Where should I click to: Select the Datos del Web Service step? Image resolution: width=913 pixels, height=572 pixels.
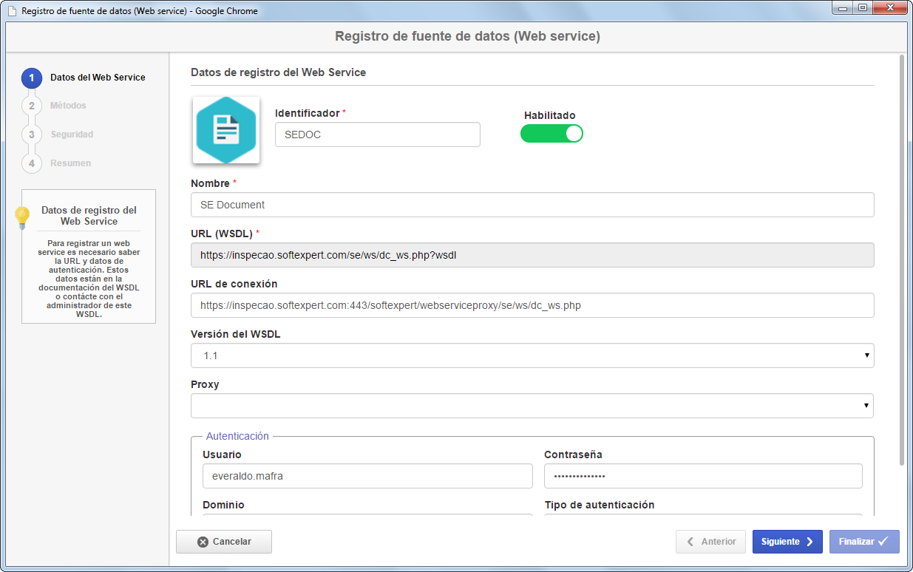(x=98, y=78)
